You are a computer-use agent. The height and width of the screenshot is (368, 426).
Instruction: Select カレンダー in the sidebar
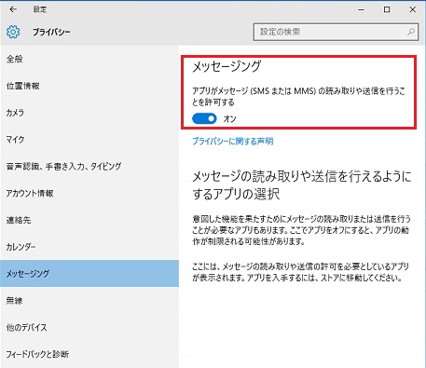point(89,247)
